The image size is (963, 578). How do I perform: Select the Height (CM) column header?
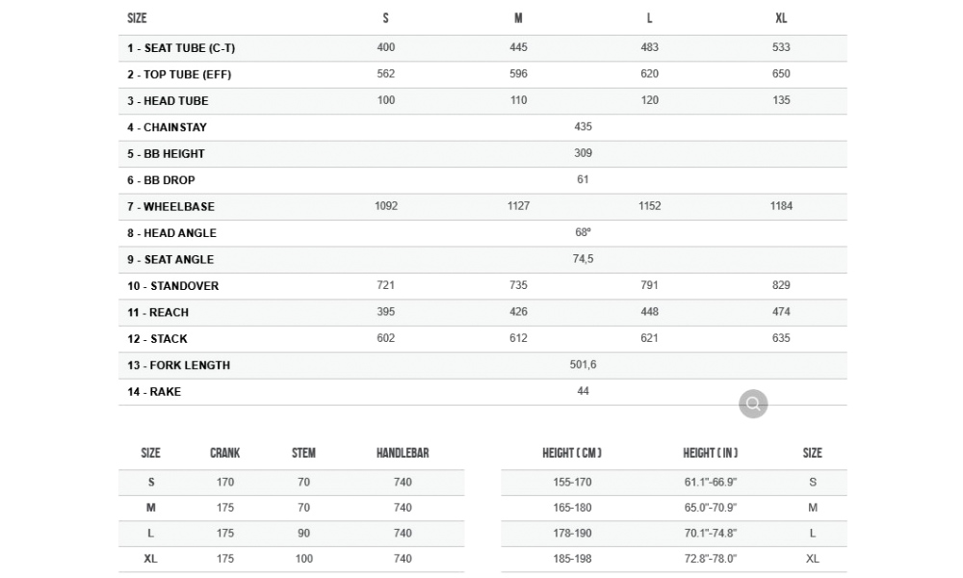(x=572, y=454)
